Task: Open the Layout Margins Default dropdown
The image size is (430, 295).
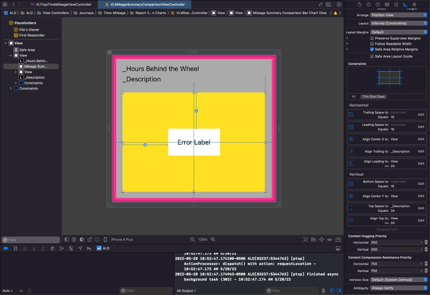Action: (398, 32)
